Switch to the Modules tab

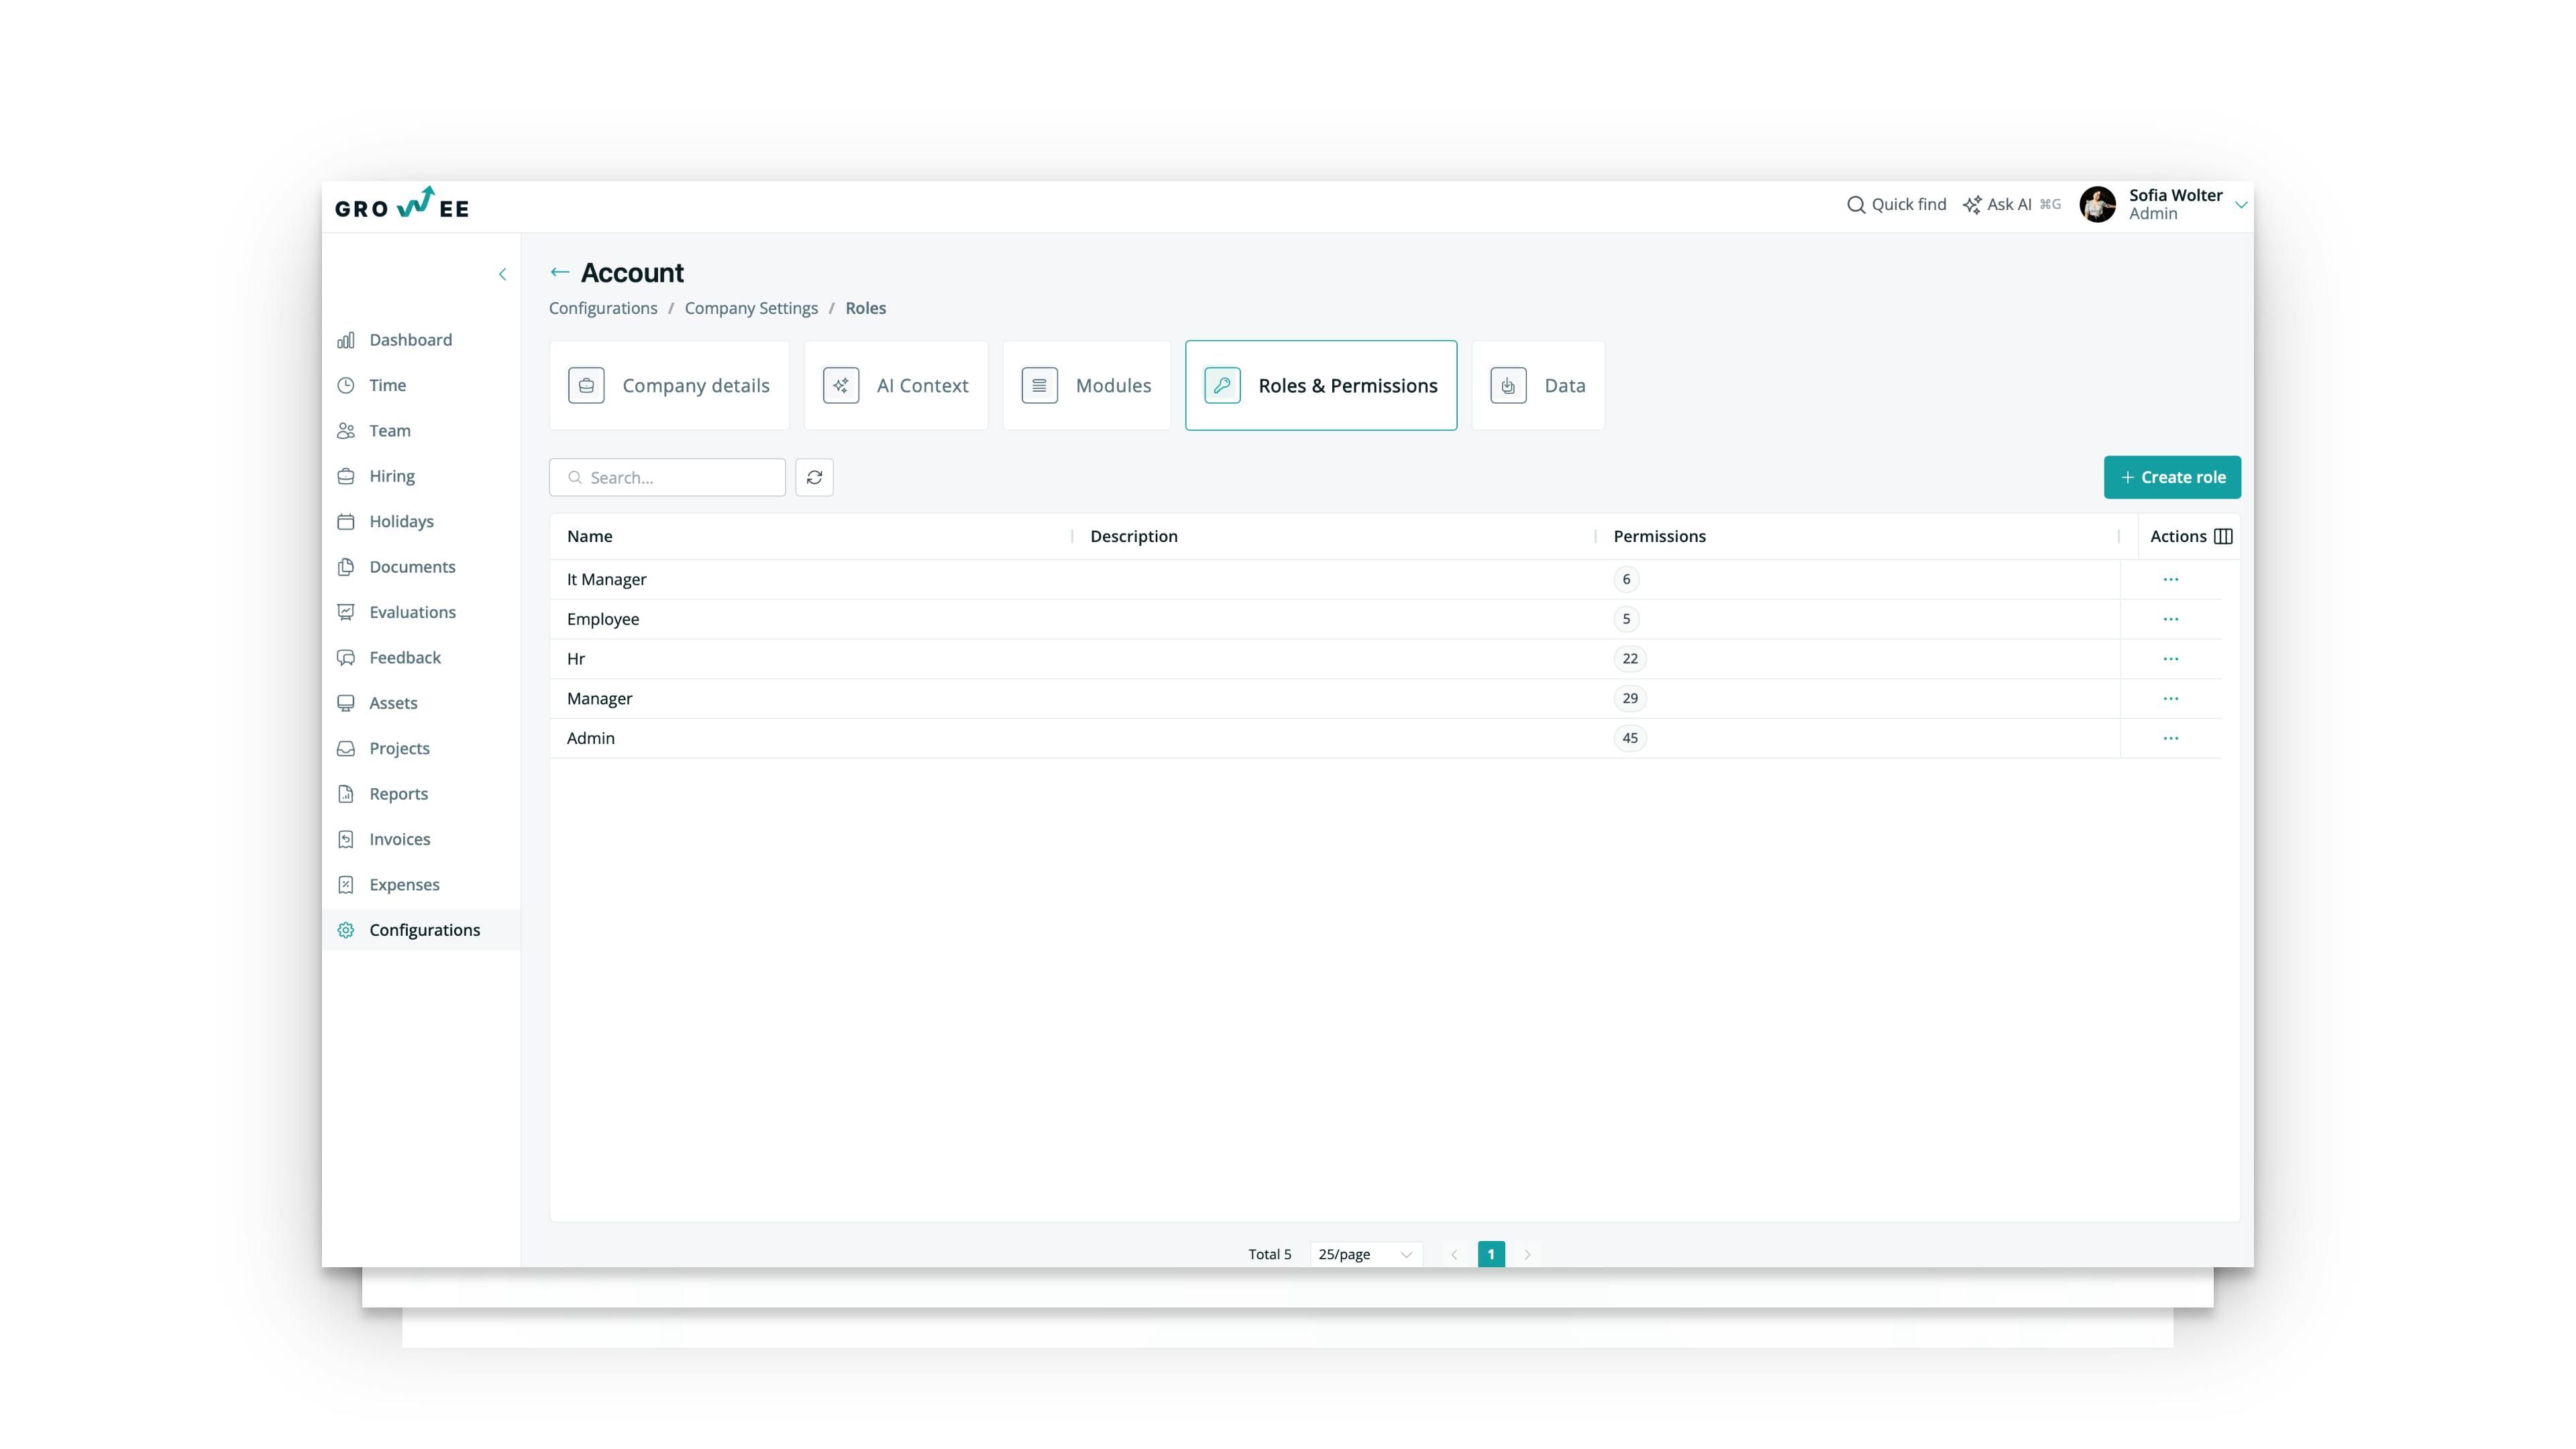(x=1086, y=385)
